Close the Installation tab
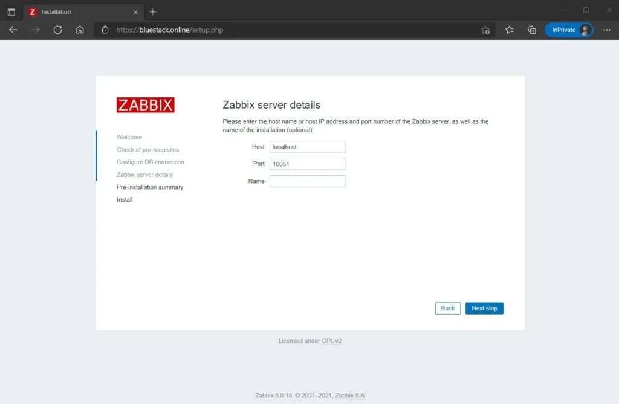The width and height of the screenshot is (619, 404). (135, 12)
